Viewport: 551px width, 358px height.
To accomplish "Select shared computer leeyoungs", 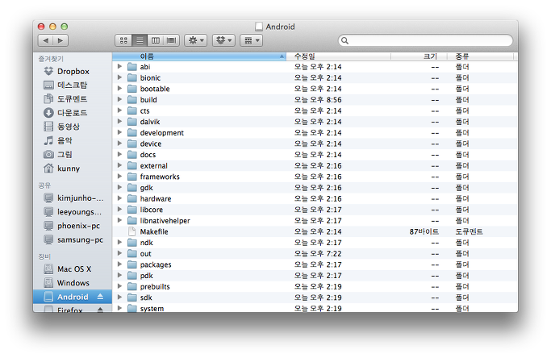I will (73, 212).
